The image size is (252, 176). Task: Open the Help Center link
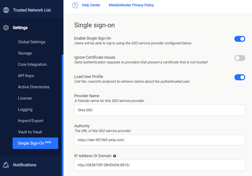pyautogui.click(x=91, y=5)
